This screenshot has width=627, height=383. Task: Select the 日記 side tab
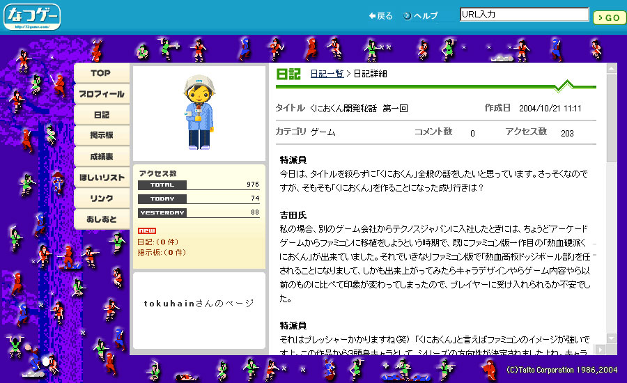pyautogui.click(x=102, y=115)
